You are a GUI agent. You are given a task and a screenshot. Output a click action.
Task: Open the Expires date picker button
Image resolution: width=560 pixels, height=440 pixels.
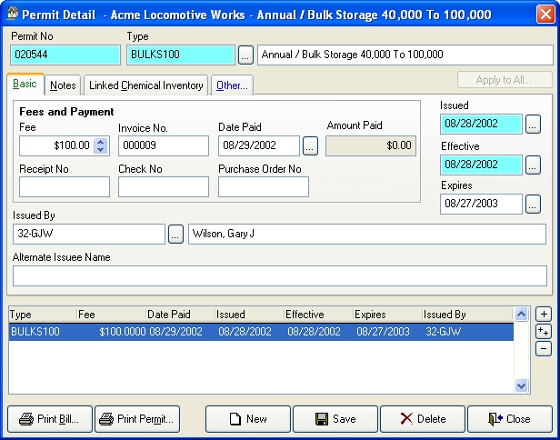tap(533, 205)
